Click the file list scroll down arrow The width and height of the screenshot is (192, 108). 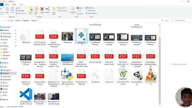tap(160, 104)
